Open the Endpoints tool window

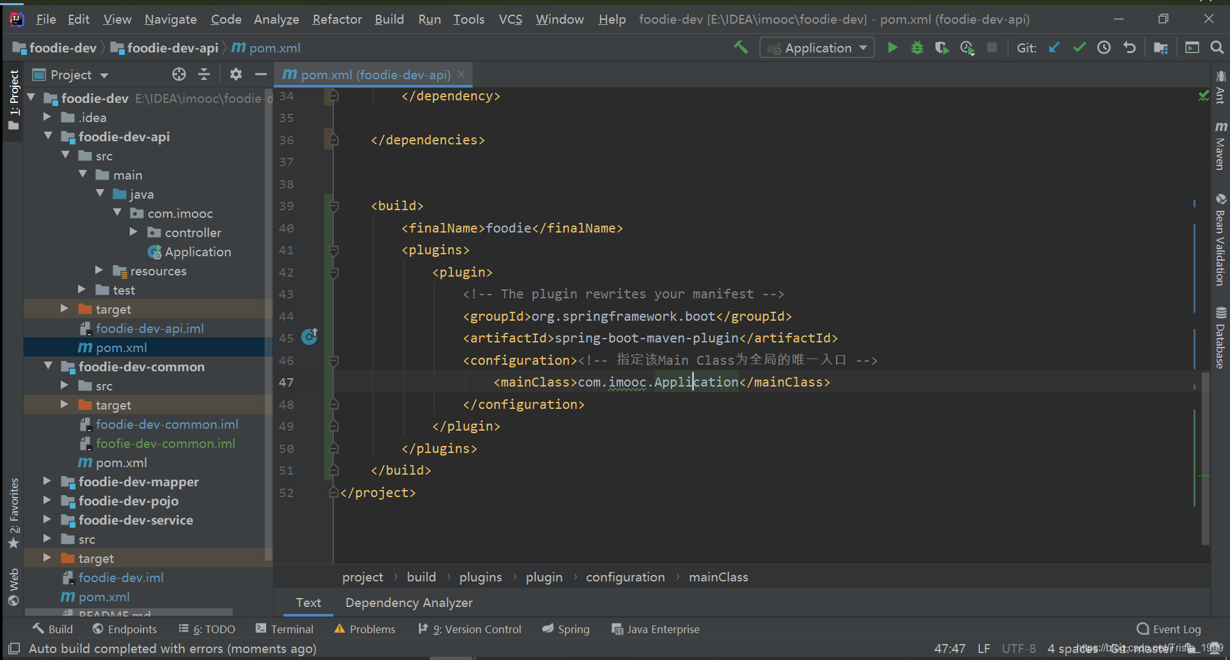[x=125, y=629]
